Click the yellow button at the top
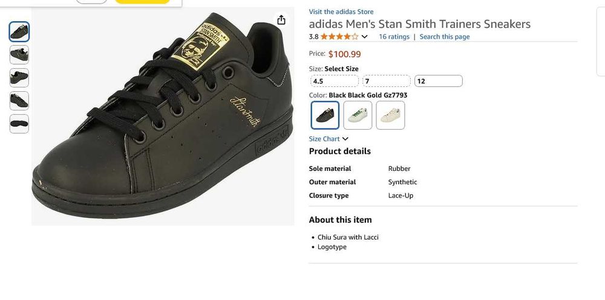This screenshot has width=605, height=300. click(x=142, y=2)
